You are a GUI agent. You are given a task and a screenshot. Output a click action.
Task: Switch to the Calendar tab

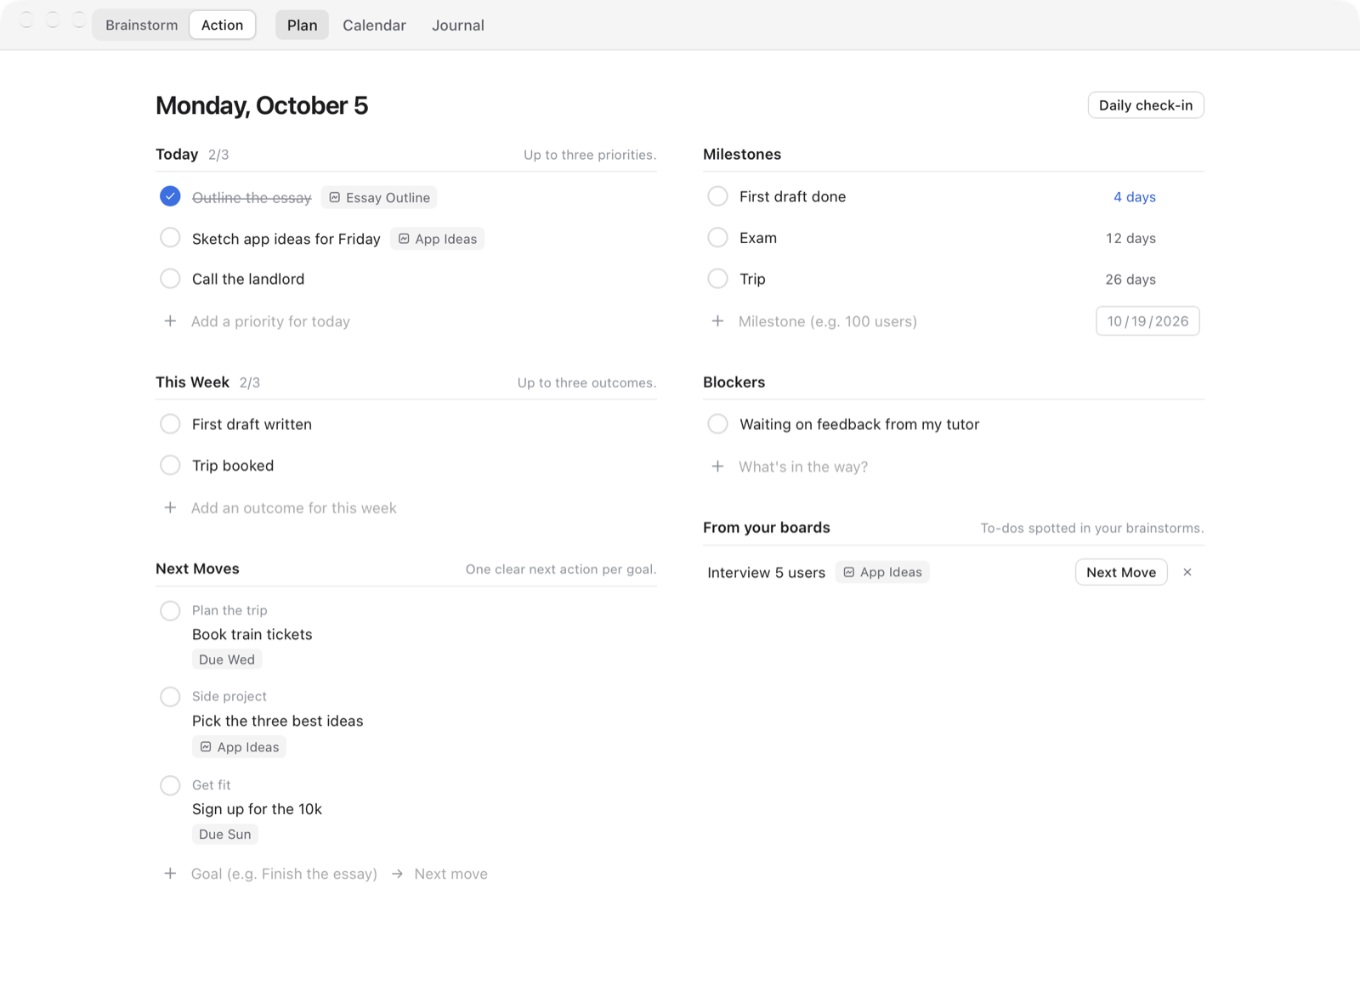[x=374, y=25]
